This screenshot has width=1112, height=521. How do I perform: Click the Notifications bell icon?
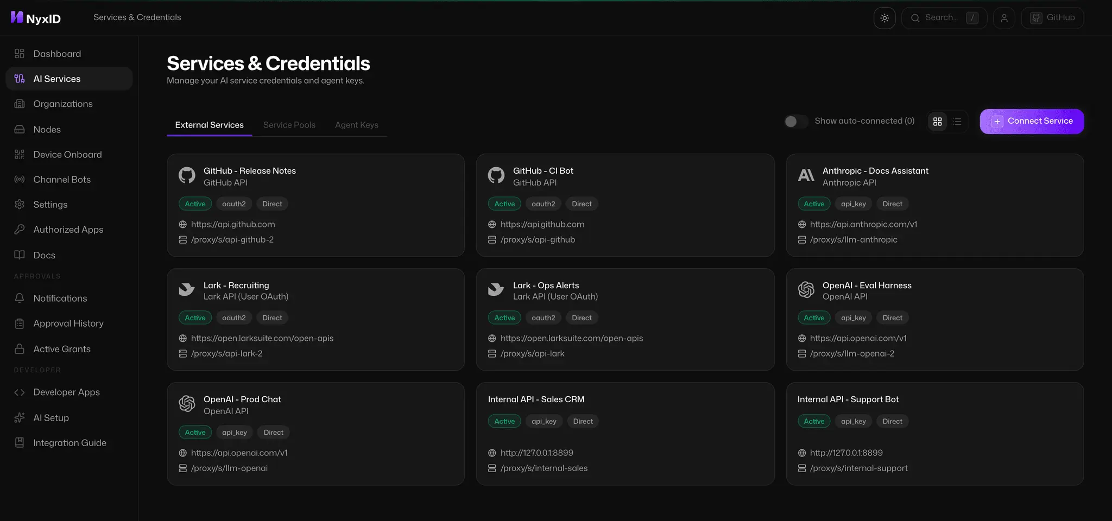pyautogui.click(x=20, y=298)
